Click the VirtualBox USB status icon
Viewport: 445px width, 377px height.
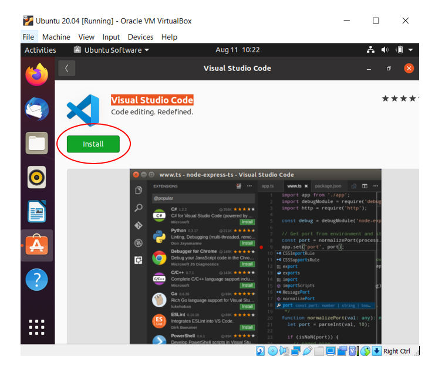[x=308, y=351]
